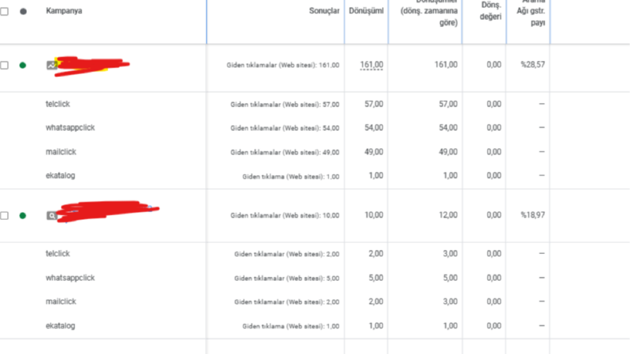
Task: Sort by the dönş. zamanına göre column header
Action: (429, 14)
